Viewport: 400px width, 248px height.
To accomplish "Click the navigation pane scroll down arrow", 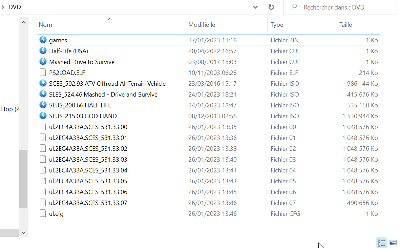I will point(23,232).
